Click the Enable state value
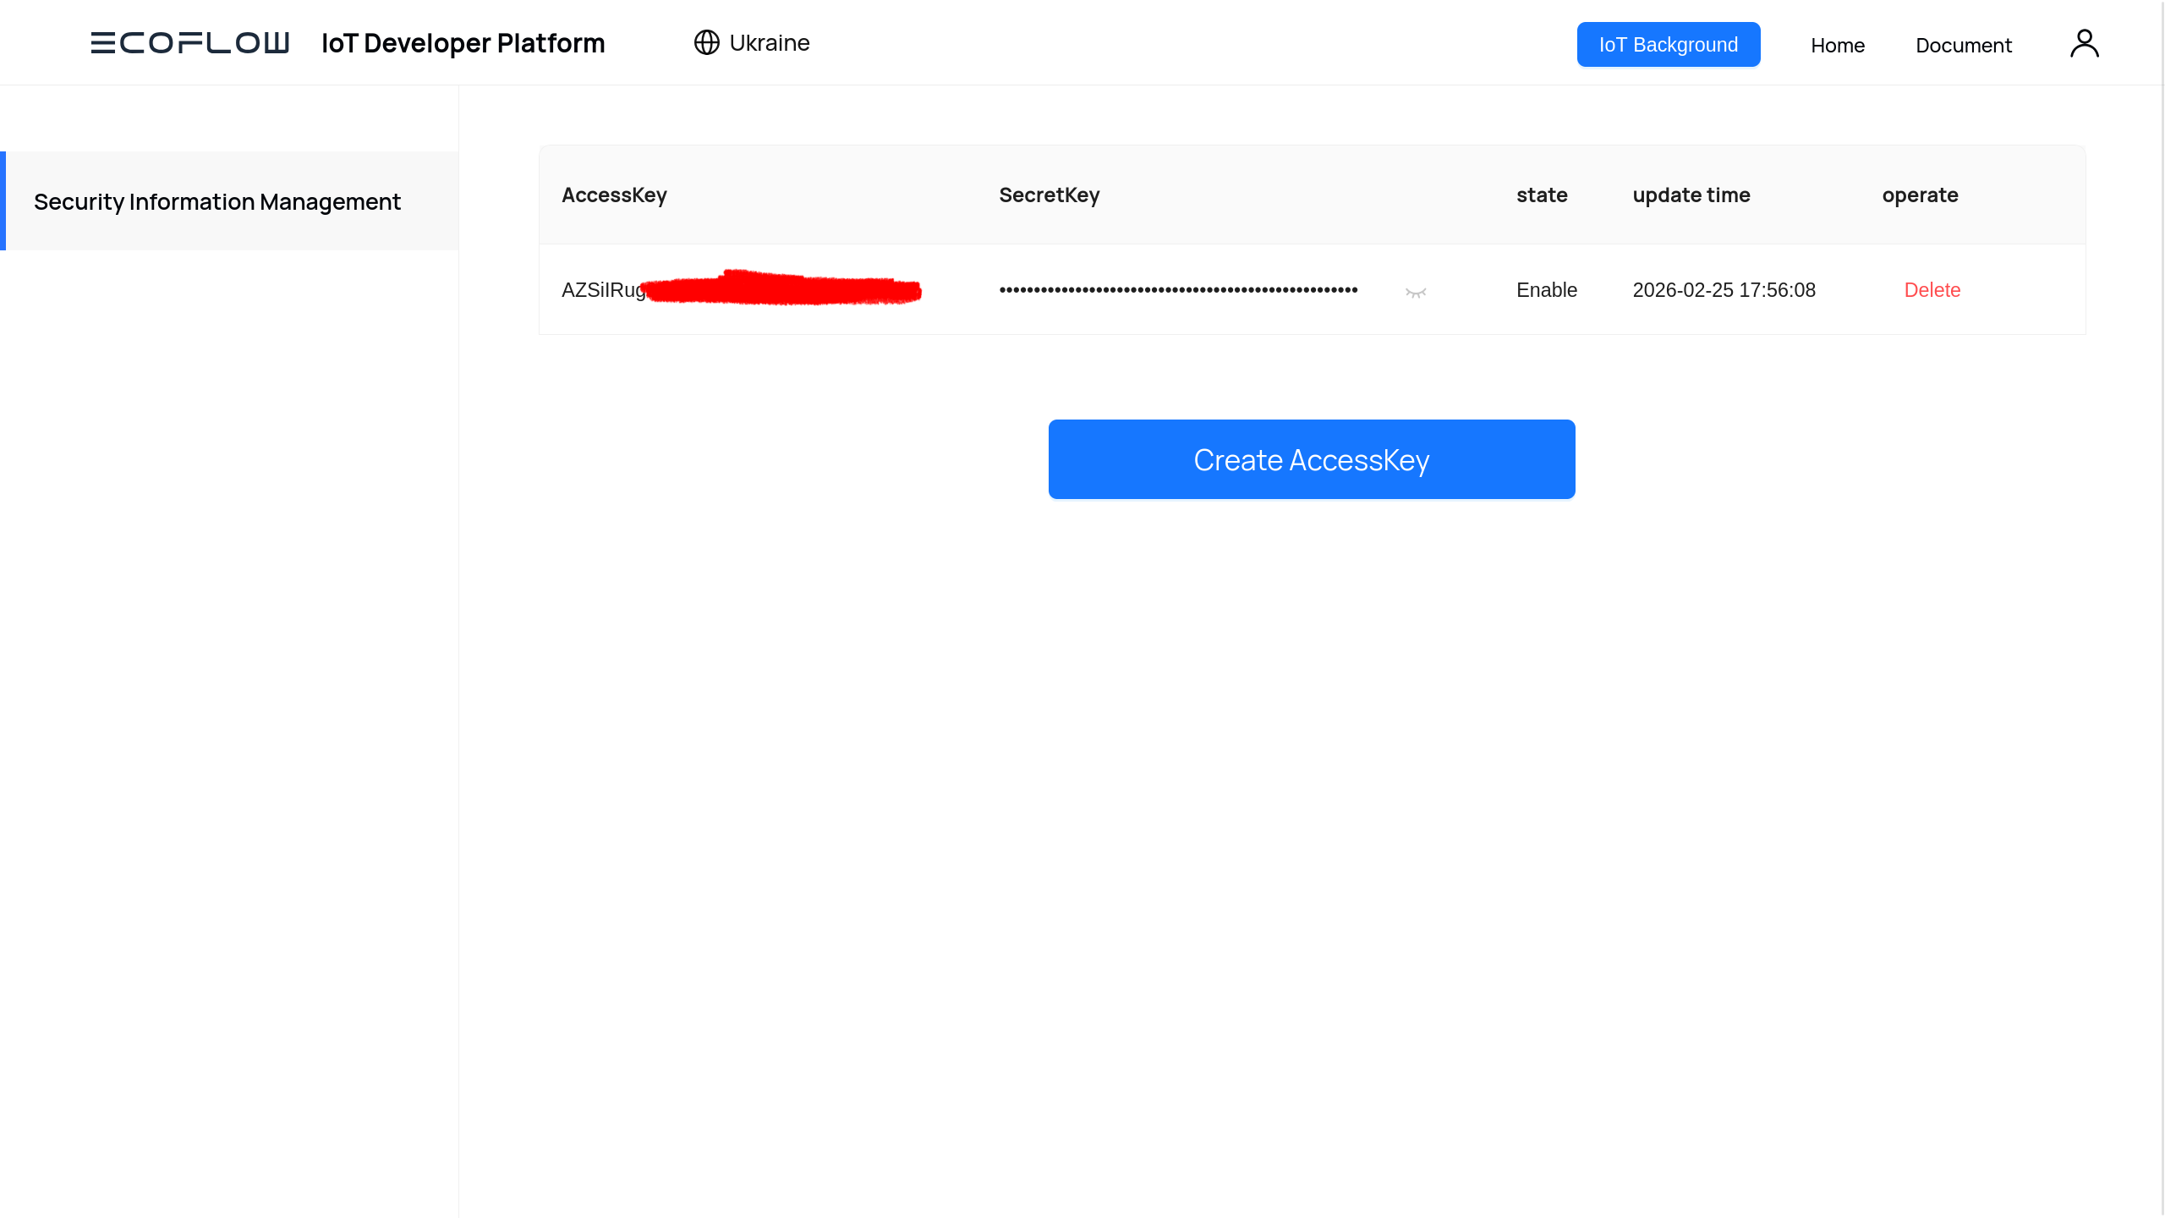Image resolution: width=2165 pixels, height=1218 pixels. tap(1546, 290)
